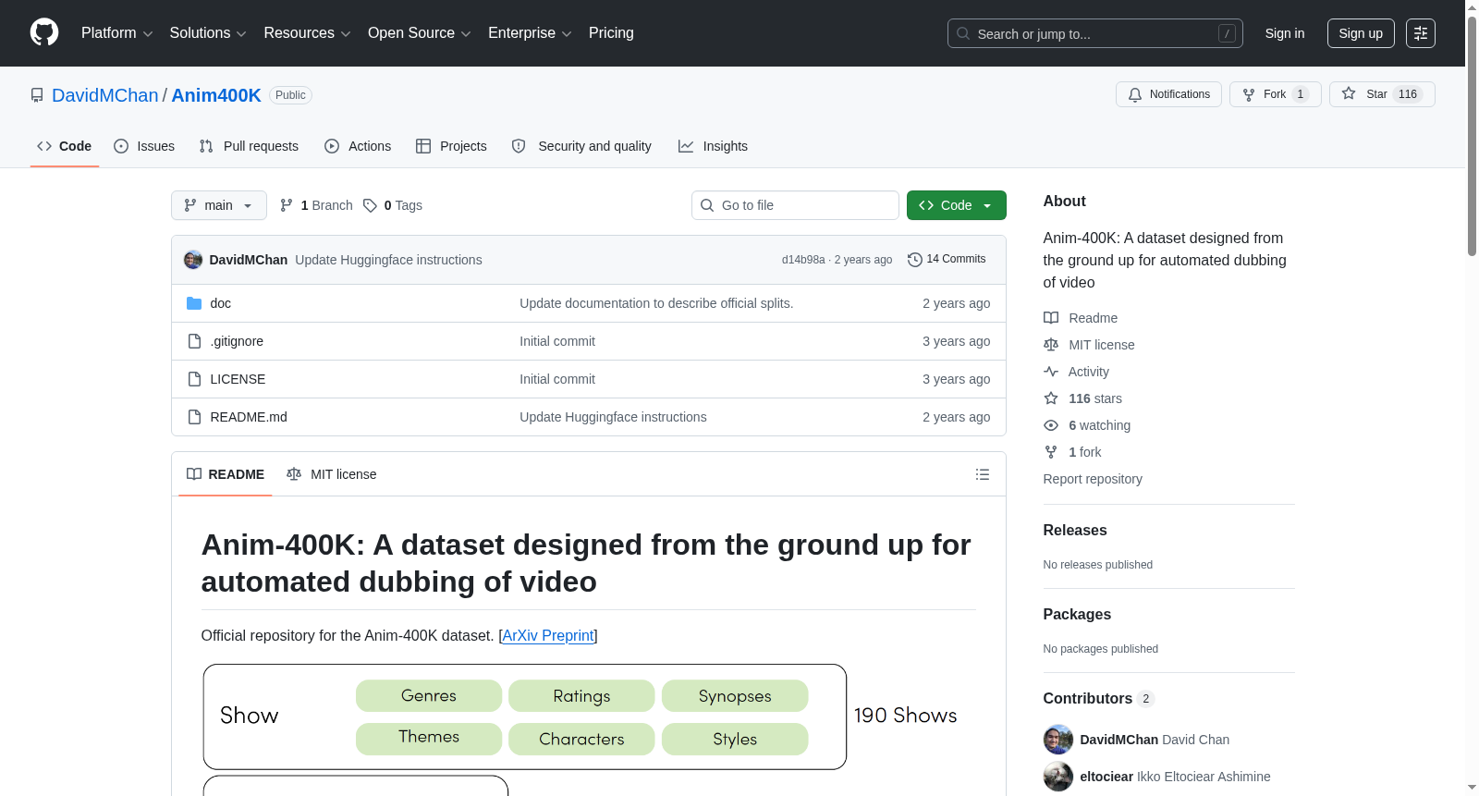Expand the Solutions menu
Viewport: 1479px width, 796px height.
(x=208, y=33)
